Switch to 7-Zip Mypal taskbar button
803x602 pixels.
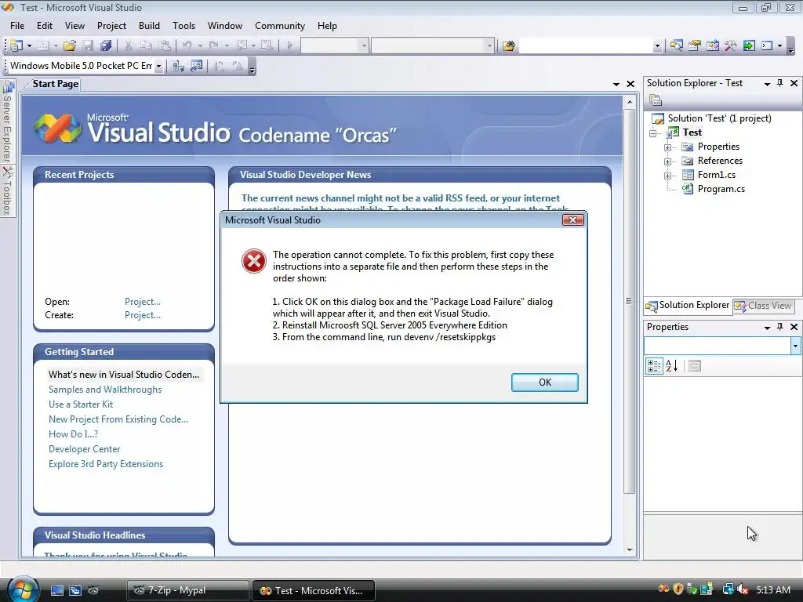[187, 590]
